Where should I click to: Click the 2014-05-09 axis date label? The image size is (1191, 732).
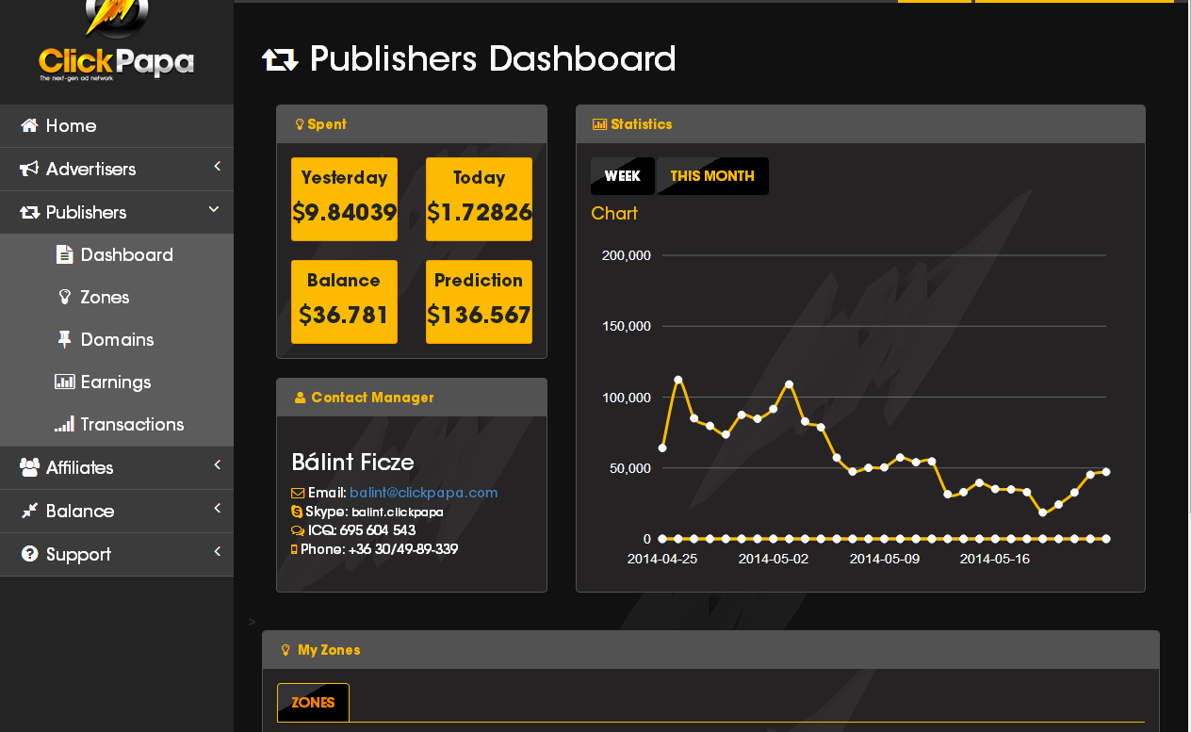[884, 559]
